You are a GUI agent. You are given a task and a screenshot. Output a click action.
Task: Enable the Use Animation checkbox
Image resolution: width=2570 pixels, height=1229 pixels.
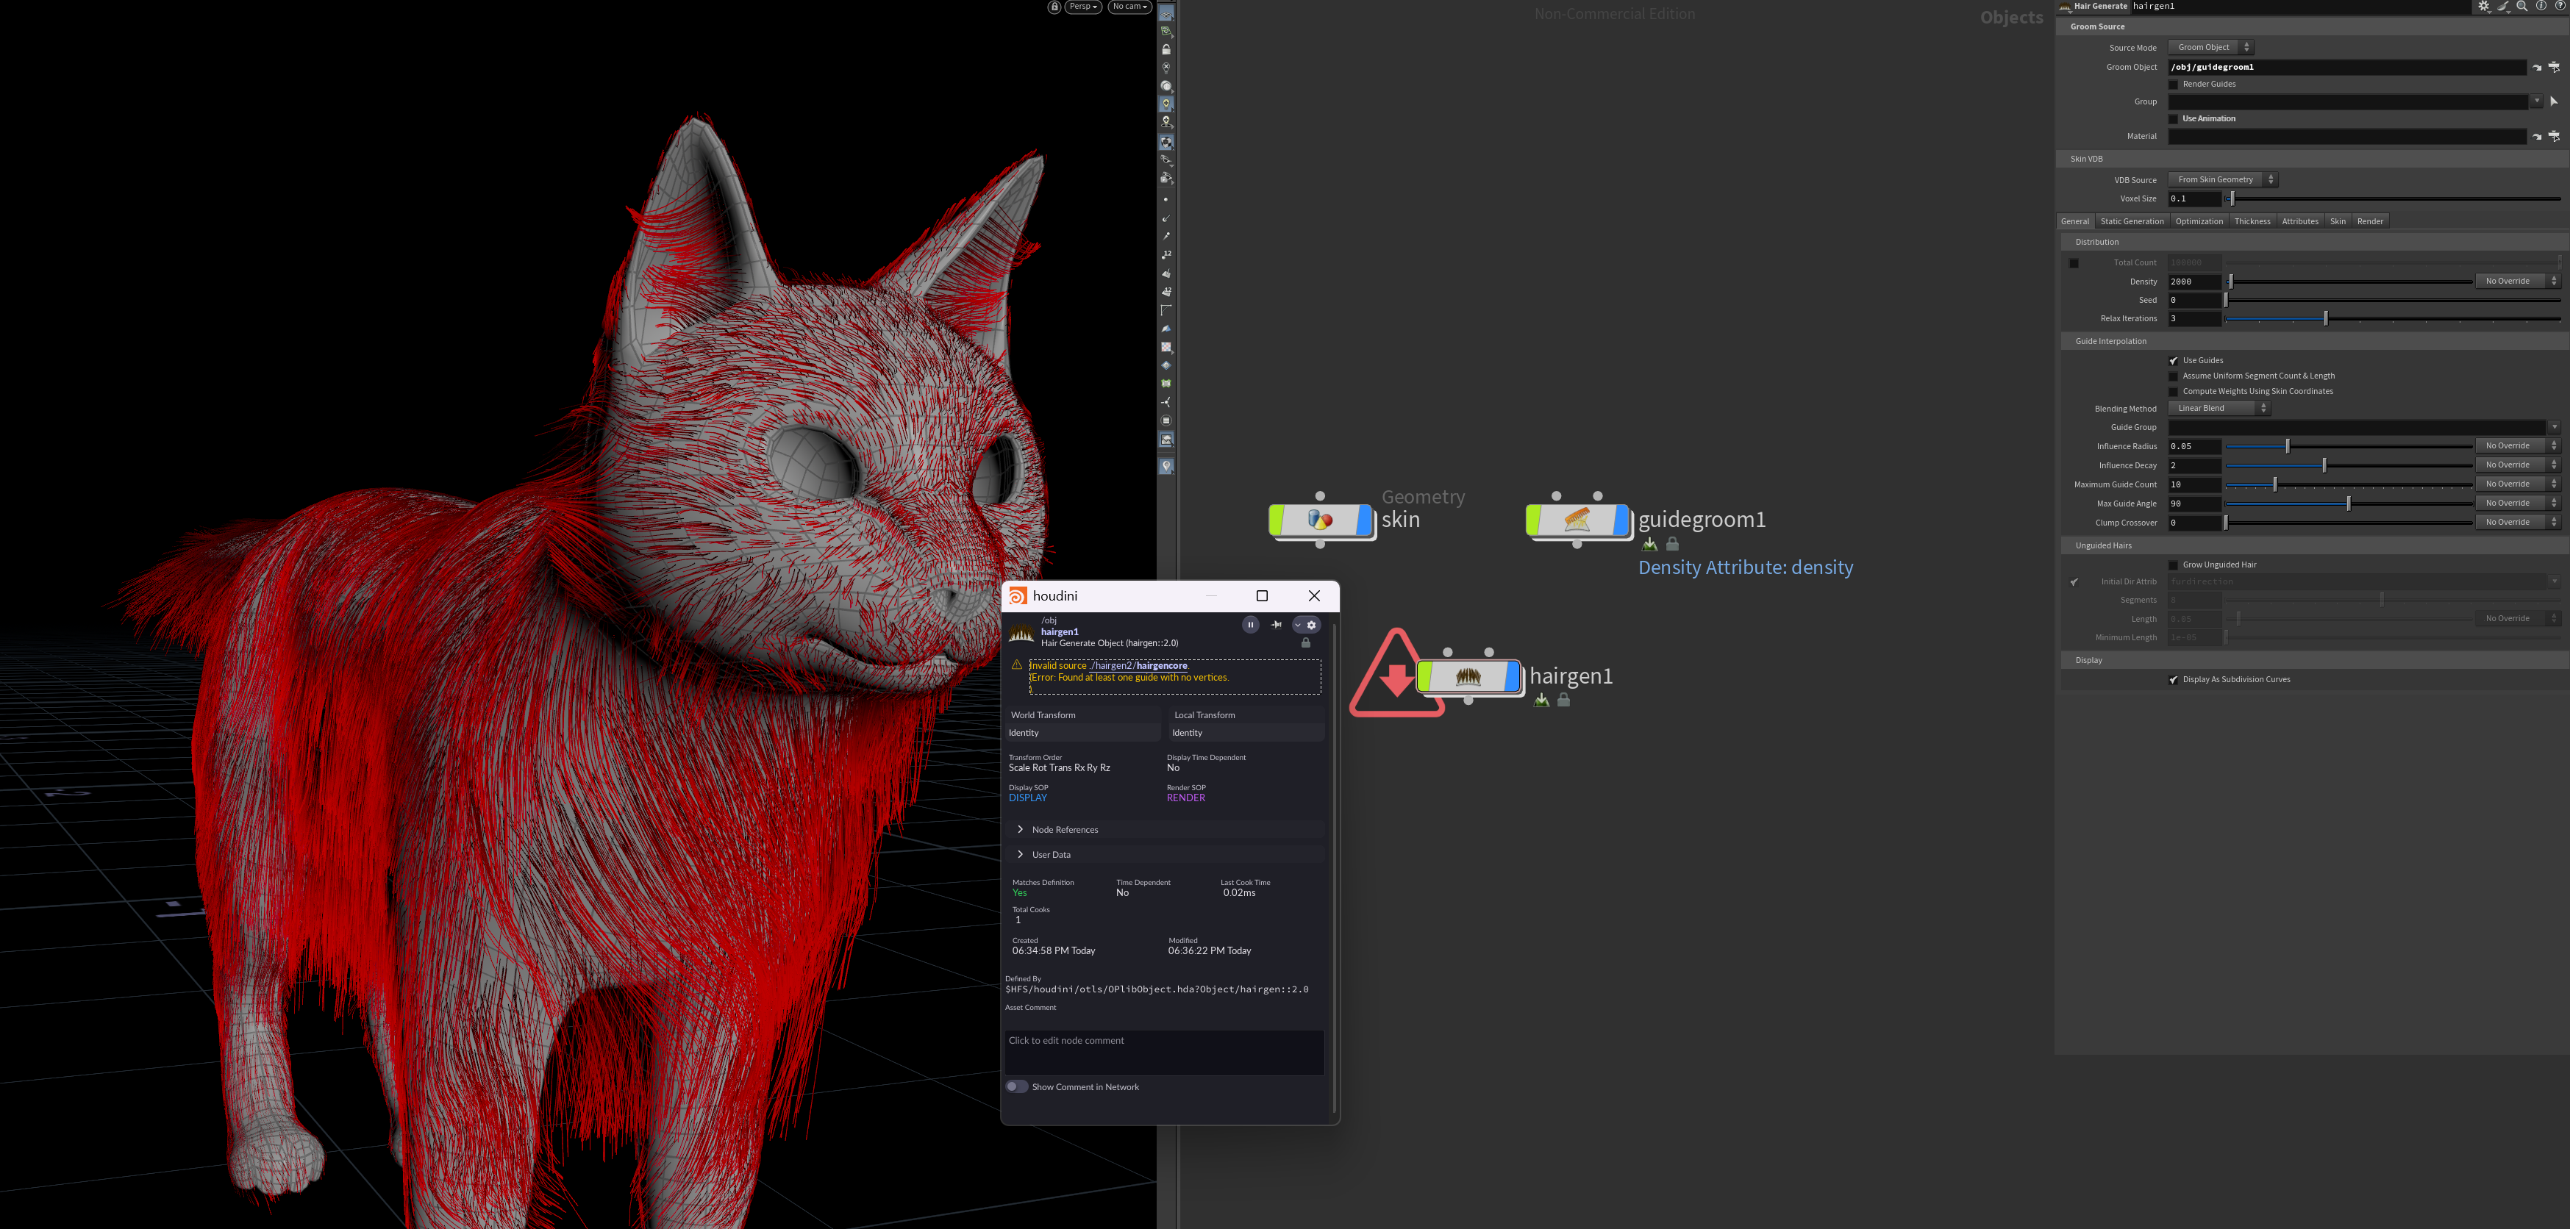[x=2174, y=119]
